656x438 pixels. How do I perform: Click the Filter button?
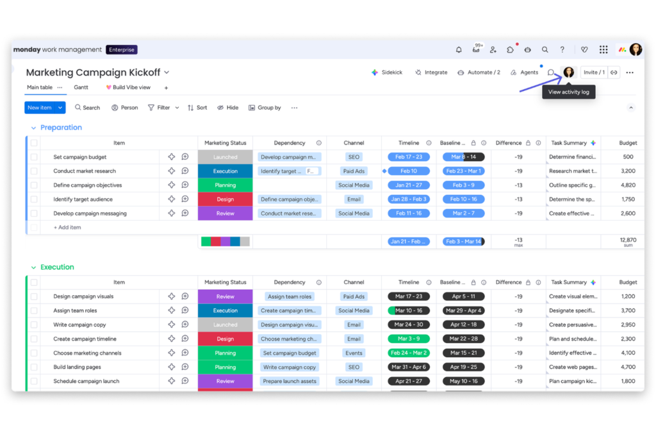click(159, 108)
